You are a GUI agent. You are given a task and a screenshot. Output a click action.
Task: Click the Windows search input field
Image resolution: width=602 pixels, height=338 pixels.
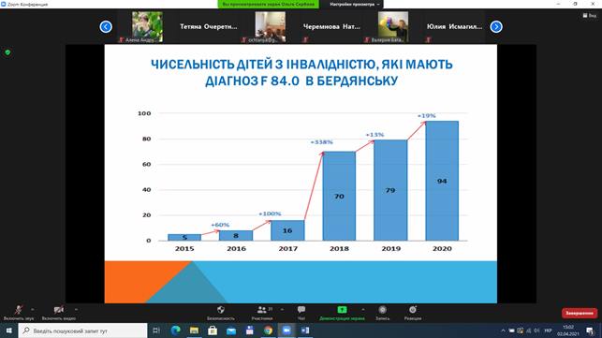pyautogui.click(x=82, y=331)
